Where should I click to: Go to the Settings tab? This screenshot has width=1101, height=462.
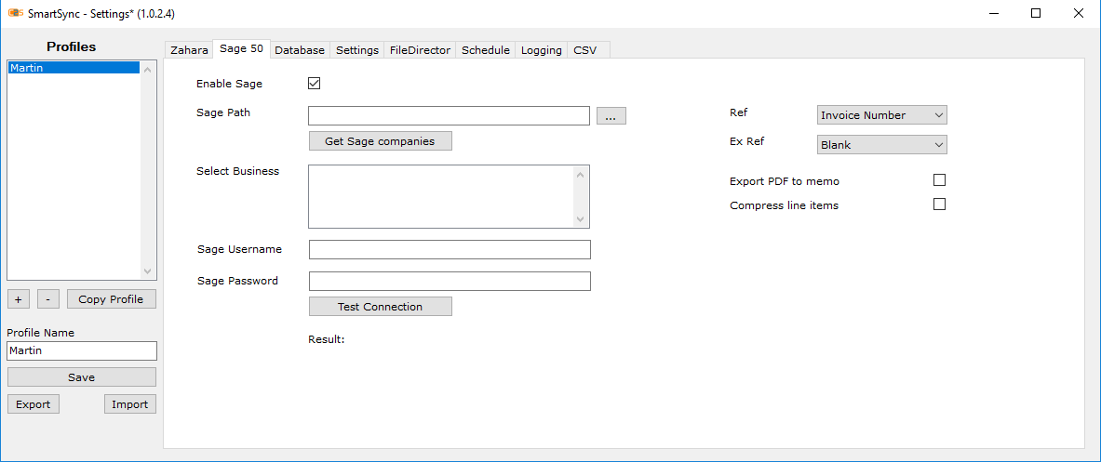point(357,50)
